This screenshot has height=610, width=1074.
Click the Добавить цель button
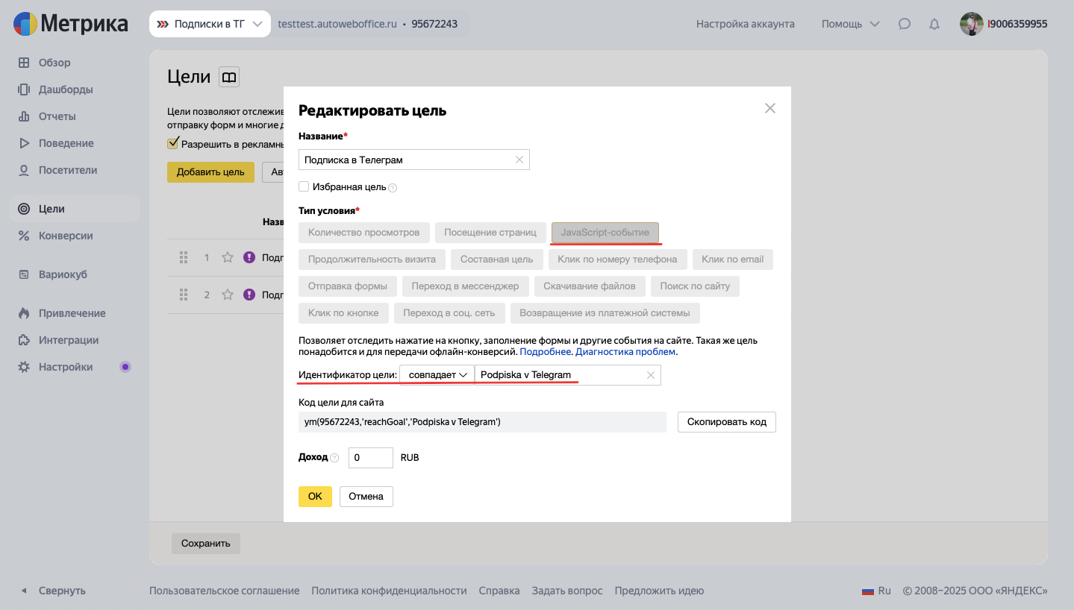tap(210, 172)
